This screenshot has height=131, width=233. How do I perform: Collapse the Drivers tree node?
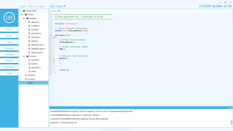pos(22,15)
